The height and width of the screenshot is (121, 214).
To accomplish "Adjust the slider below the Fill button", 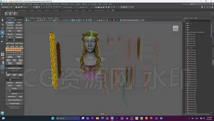I will coord(14,40).
